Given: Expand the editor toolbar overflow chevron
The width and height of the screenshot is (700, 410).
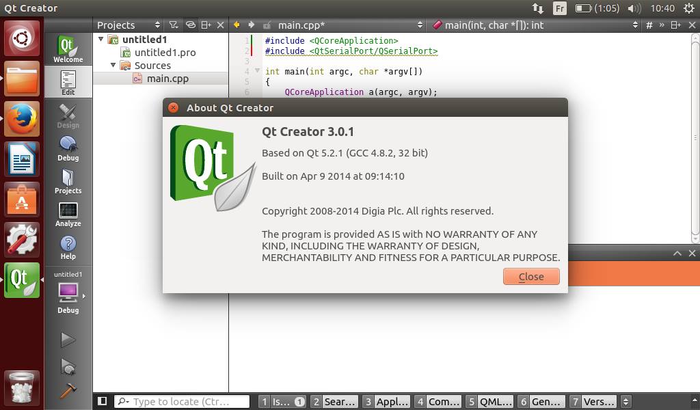Looking at the screenshot, I should (662, 25).
